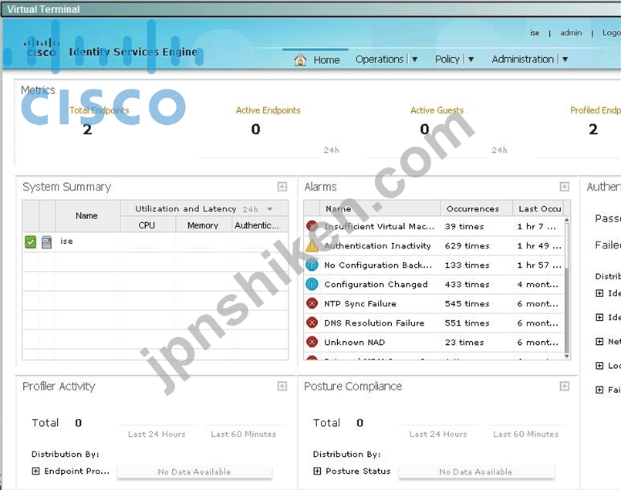
Task: Click the 133 times occurrences cell
Action: tap(467, 265)
